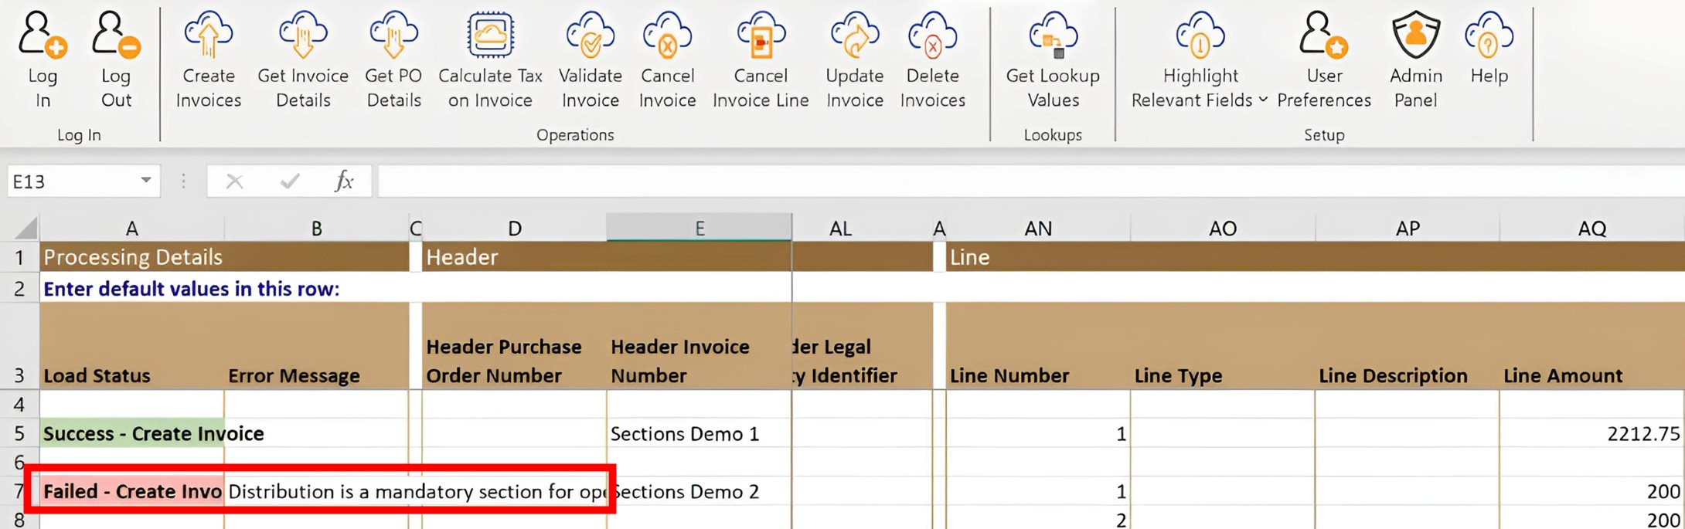Image resolution: width=1685 pixels, height=529 pixels.
Task: Select column B header
Action: (316, 228)
